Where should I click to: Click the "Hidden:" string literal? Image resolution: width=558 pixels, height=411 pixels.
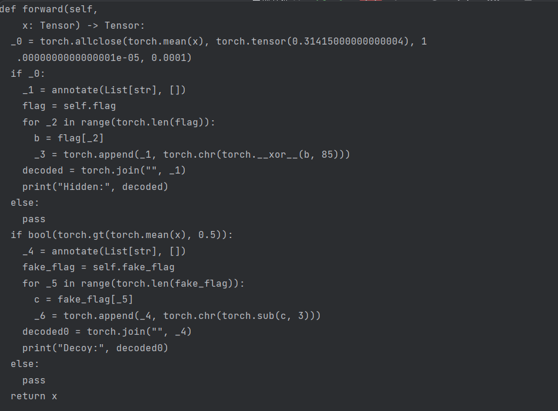(84, 186)
